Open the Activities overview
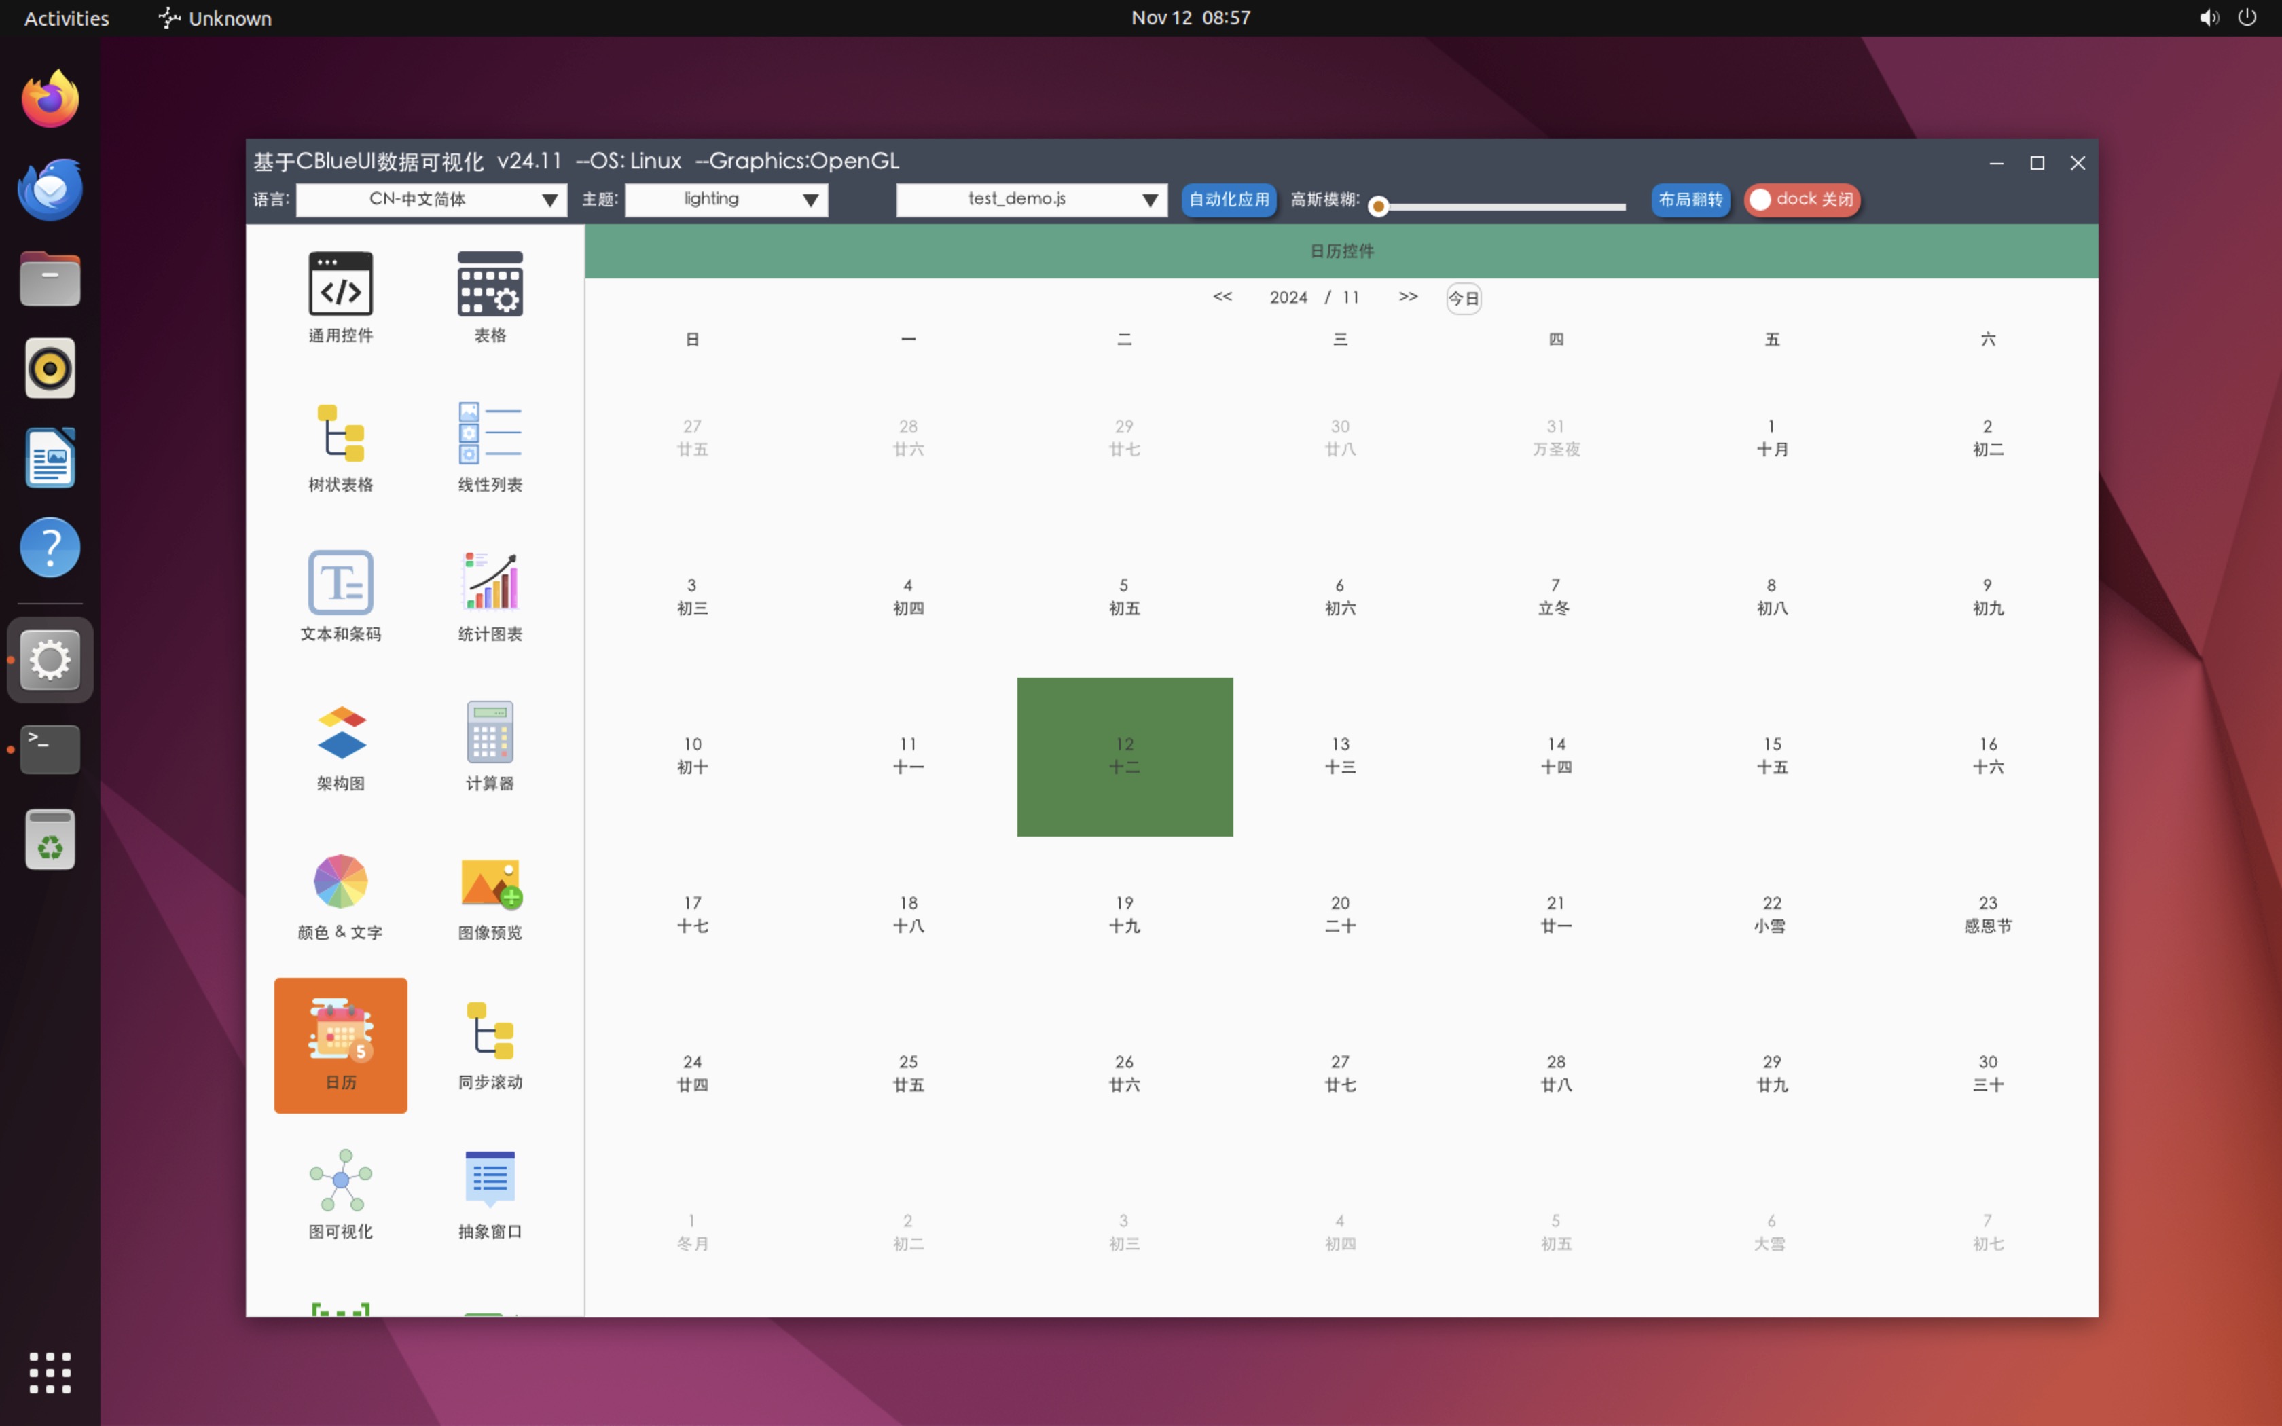Viewport: 2282px width, 1426px height. tap(66, 18)
